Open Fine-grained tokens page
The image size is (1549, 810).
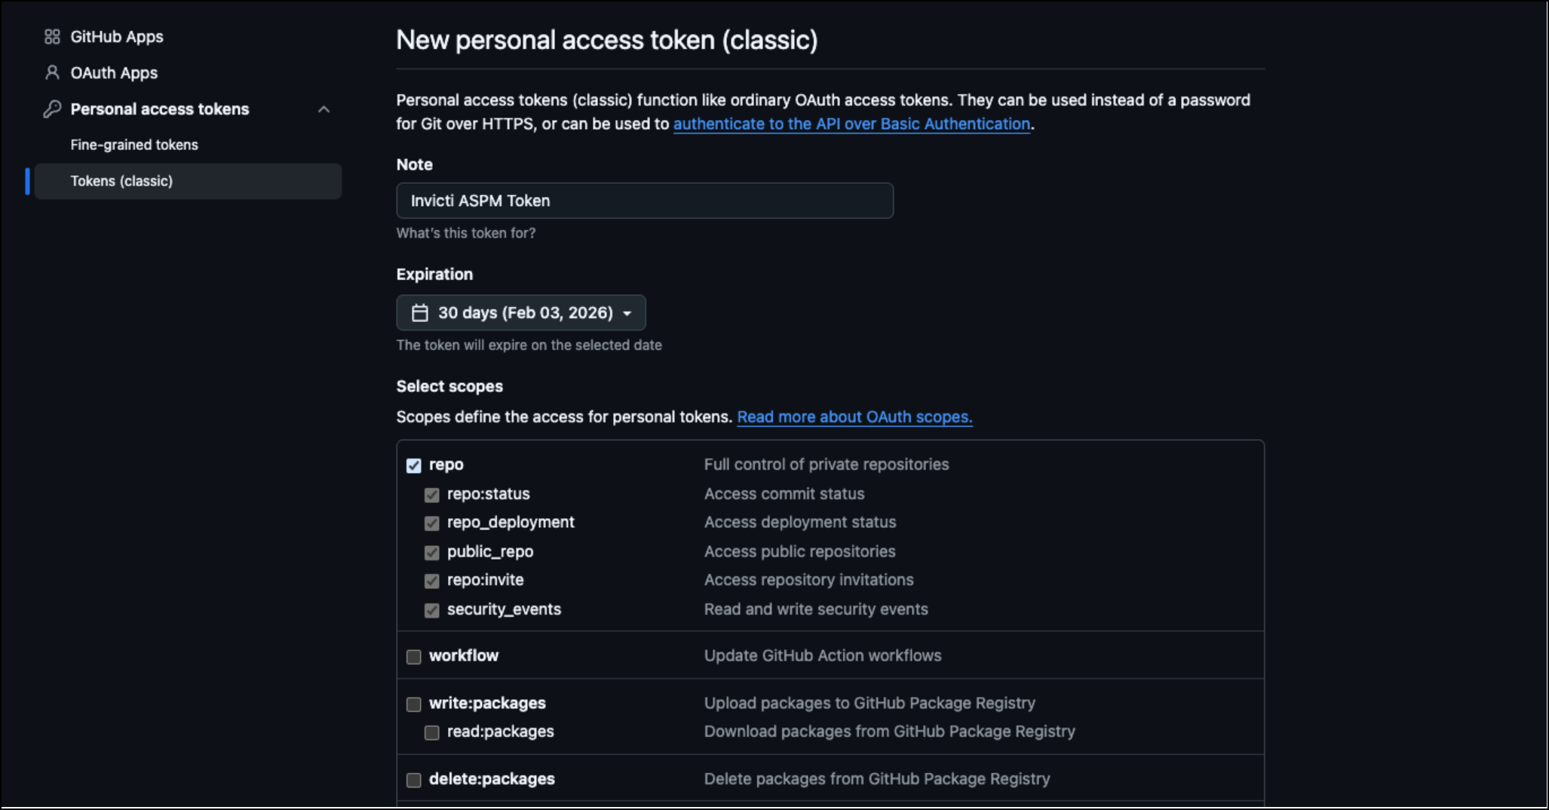[134, 145]
